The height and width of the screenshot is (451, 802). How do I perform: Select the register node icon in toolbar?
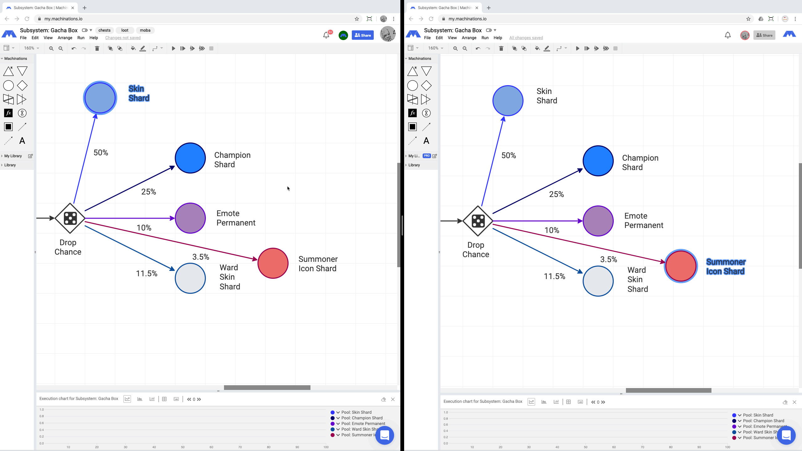pos(8,112)
